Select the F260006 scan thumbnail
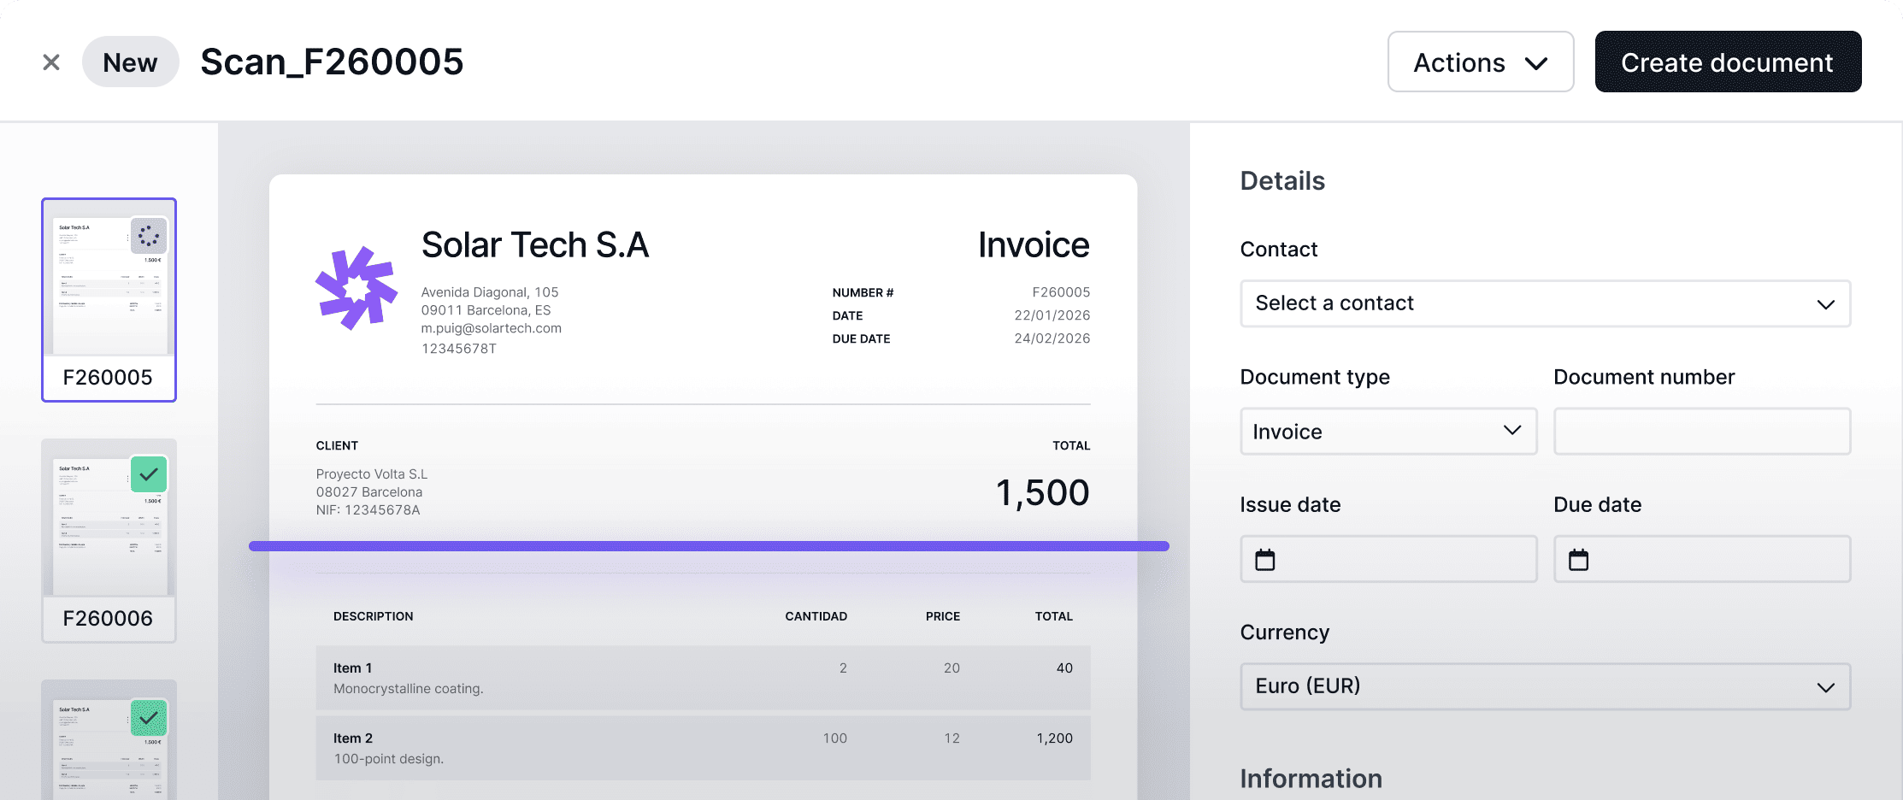Screen dimensions: 1903x800 tap(109, 541)
